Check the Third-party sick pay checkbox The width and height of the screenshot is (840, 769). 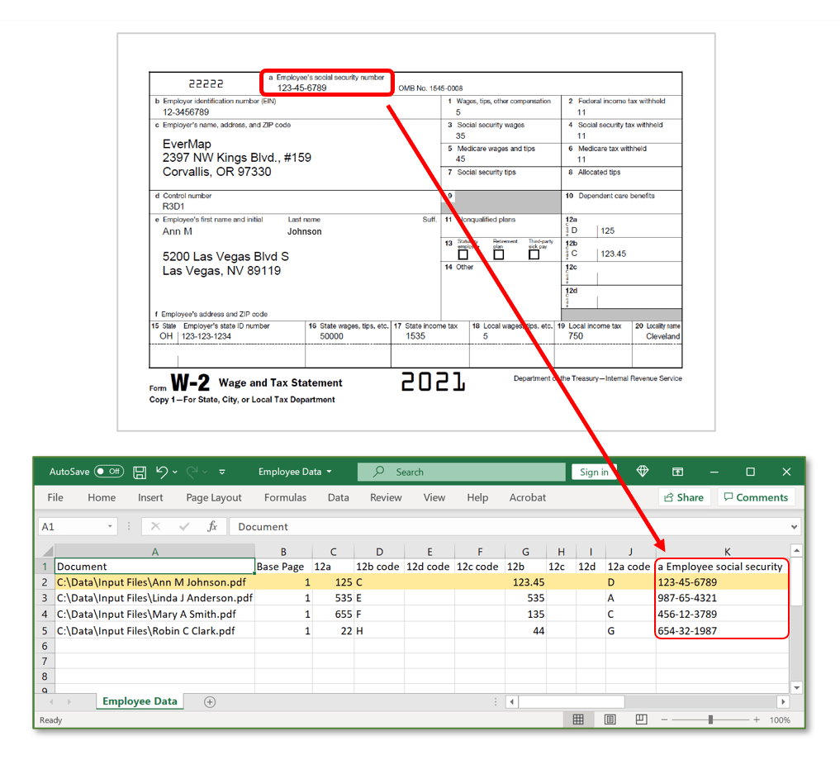pyautogui.click(x=534, y=254)
